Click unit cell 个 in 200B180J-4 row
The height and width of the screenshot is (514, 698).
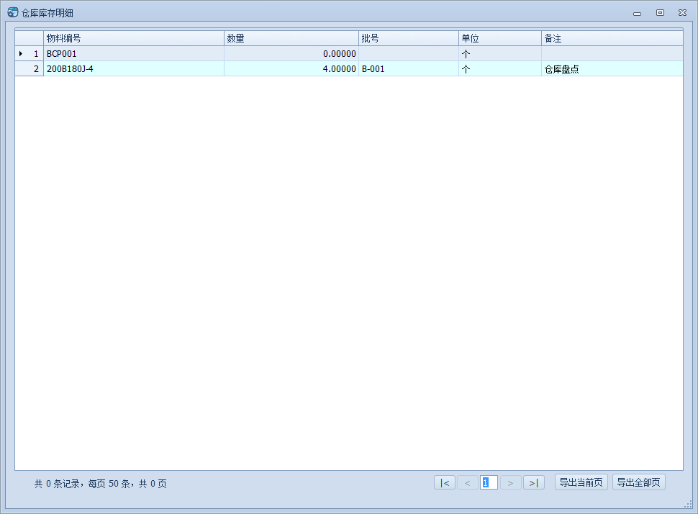pos(500,69)
